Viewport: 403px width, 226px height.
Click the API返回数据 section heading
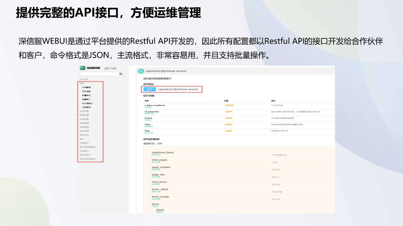coord(151,139)
